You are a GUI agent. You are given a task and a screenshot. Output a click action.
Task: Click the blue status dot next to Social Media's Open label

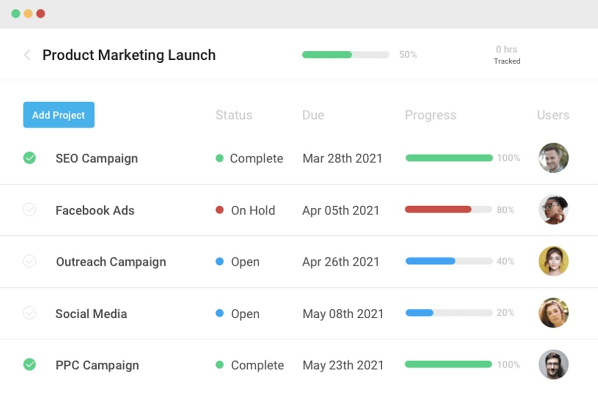[x=219, y=313]
